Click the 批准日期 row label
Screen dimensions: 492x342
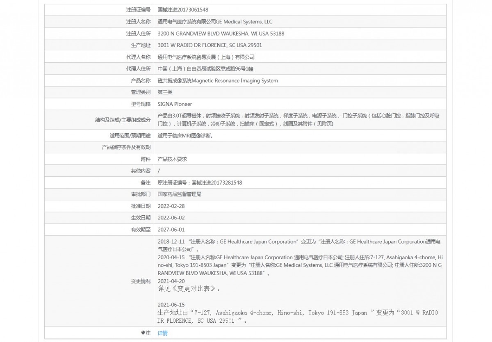tap(141, 206)
